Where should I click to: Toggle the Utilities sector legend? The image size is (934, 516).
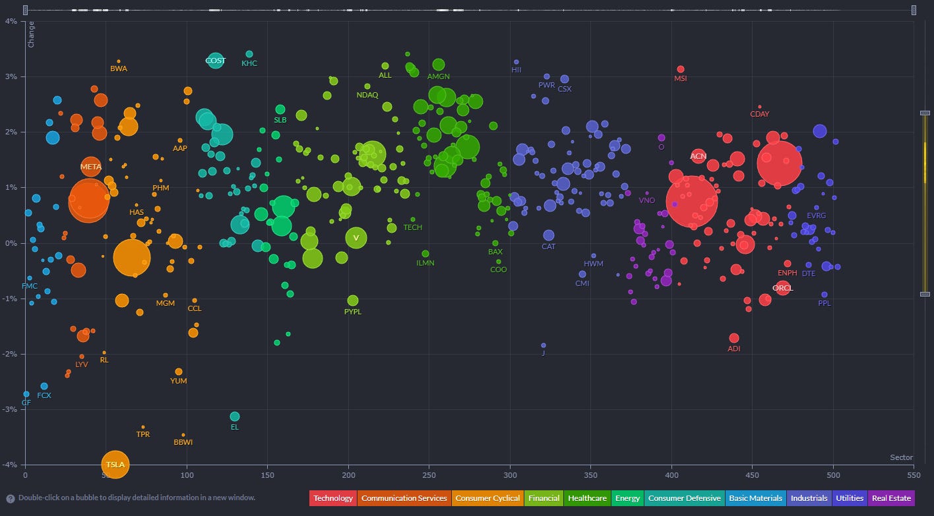click(850, 498)
